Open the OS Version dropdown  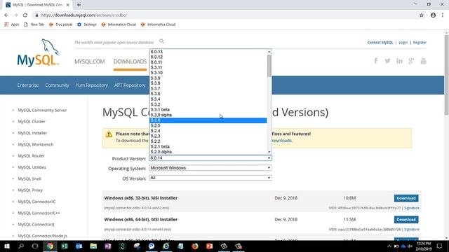pos(210,178)
